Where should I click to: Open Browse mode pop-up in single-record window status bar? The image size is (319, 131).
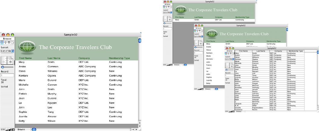[178, 65]
